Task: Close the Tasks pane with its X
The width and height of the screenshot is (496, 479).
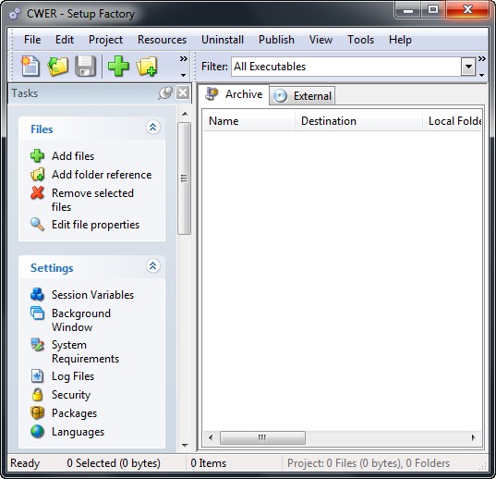Action: (183, 93)
